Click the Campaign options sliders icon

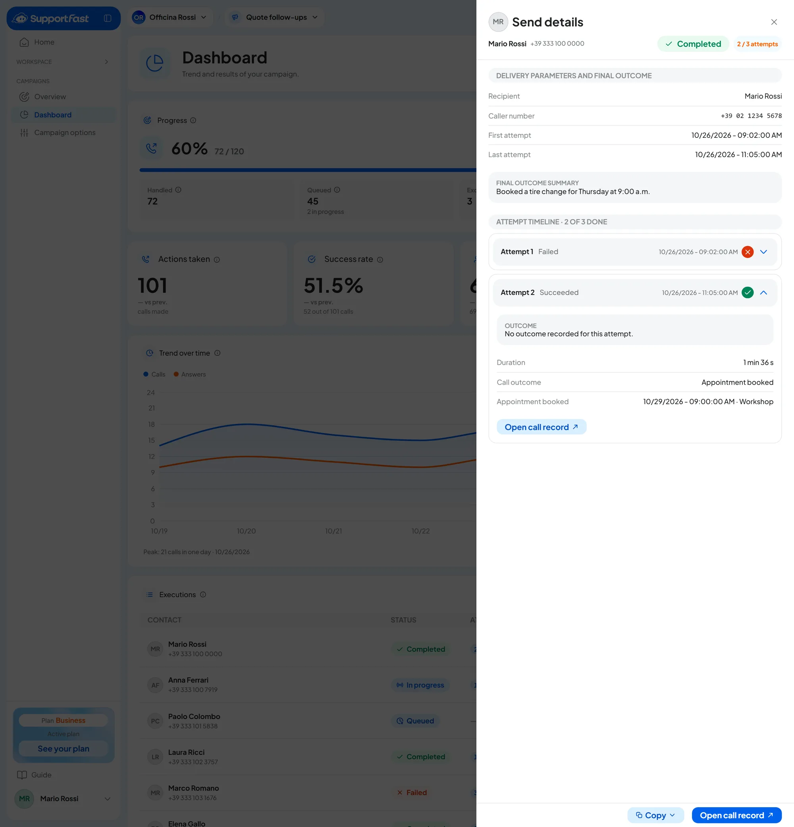tap(24, 133)
